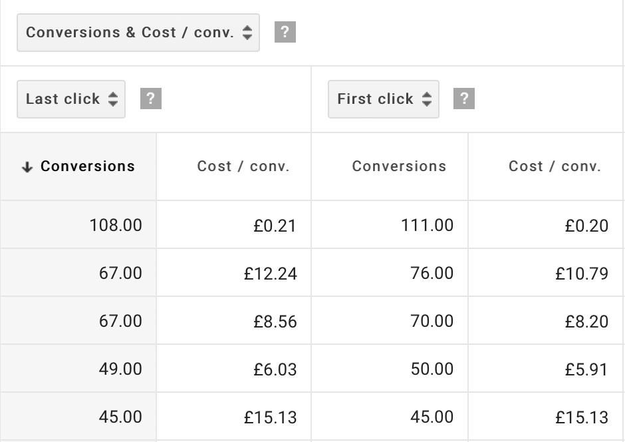Click help icon beside Conversions & Cost dropdown
Screen dimensions: 625x442
click(285, 32)
